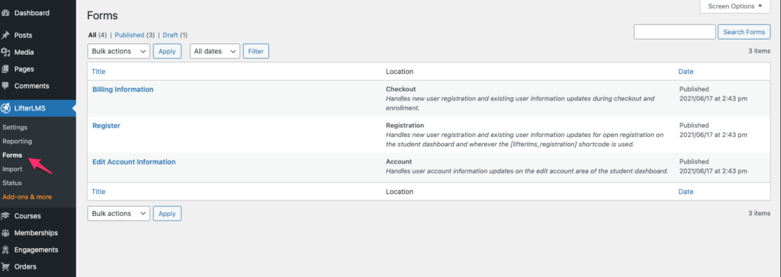Open LifterLMS Reporting submenu

click(x=18, y=142)
